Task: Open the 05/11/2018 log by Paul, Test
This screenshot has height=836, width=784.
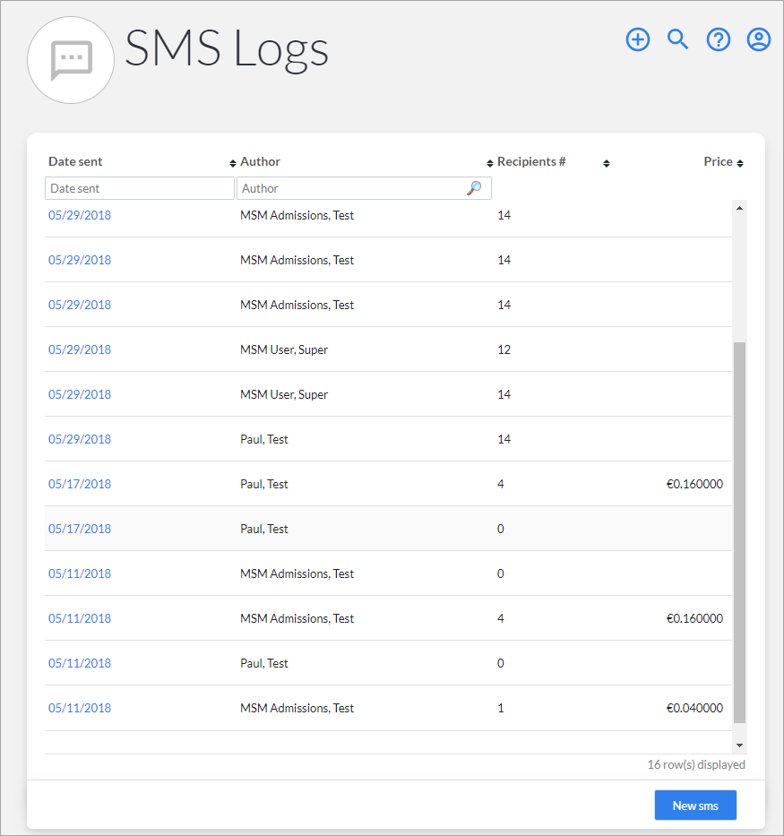Action: click(80, 663)
